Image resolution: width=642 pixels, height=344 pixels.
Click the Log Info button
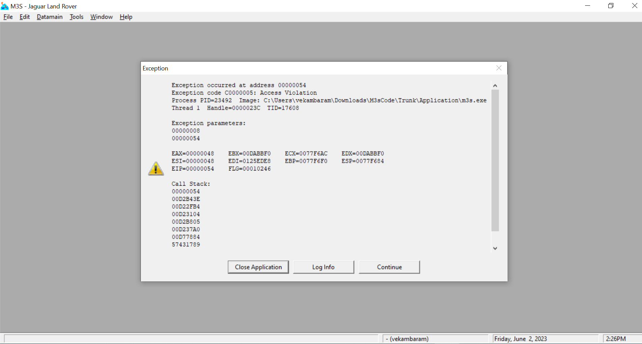pyautogui.click(x=323, y=267)
